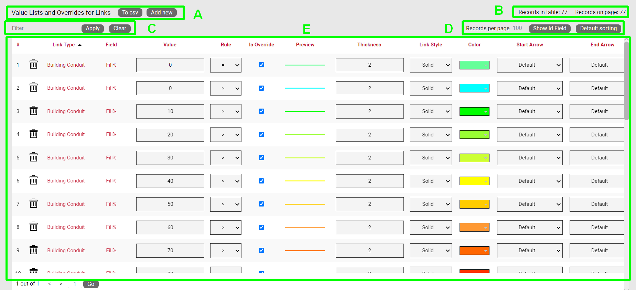Click trash icon next to row 7
Image resolution: width=636 pixels, height=290 pixels.
[33, 204]
